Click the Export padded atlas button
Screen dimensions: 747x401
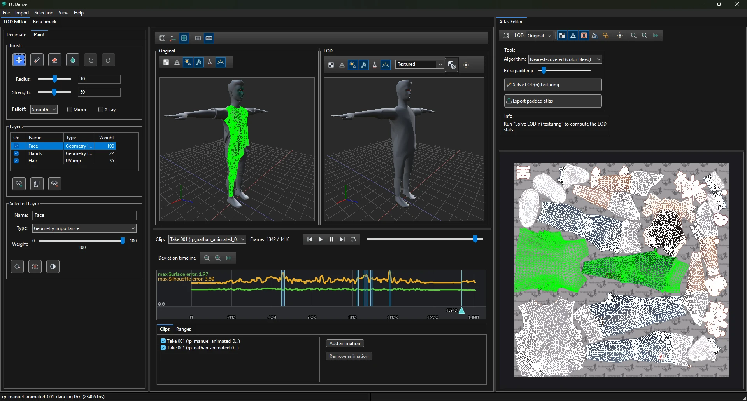[x=553, y=101]
